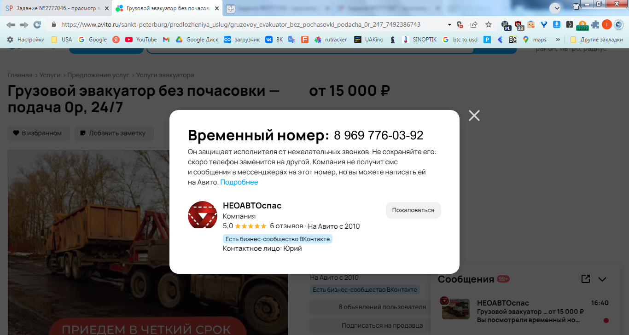
Task: Open Google Диск bookmark
Action: coord(197,40)
